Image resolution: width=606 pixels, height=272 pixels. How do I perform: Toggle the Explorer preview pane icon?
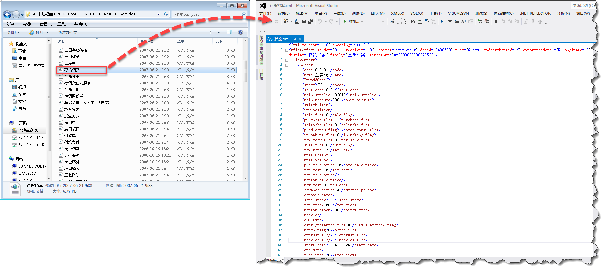click(229, 32)
